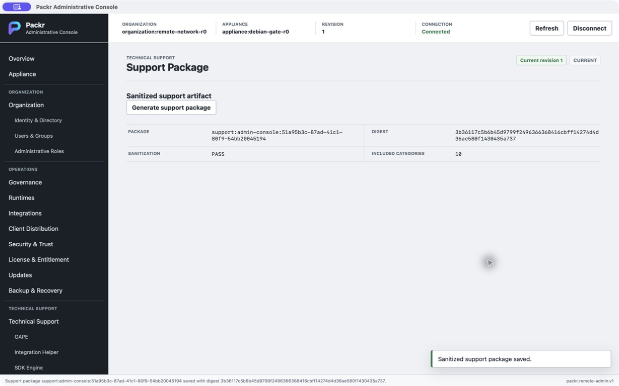Click the PACKAGE field label
619x386 pixels.
coord(139,132)
